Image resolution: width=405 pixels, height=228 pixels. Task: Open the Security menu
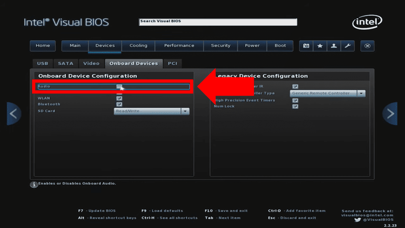click(x=221, y=46)
